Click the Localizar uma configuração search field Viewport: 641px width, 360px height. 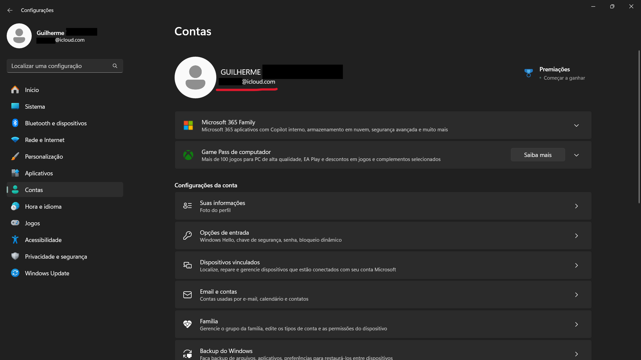(60, 66)
